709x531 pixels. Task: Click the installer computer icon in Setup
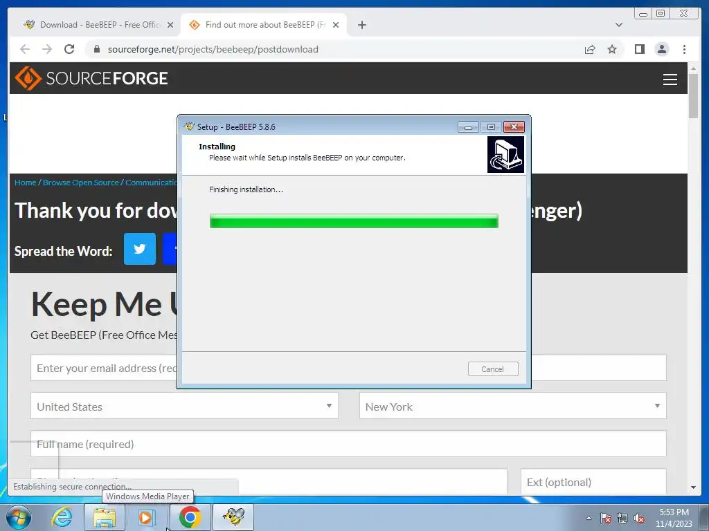point(505,154)
